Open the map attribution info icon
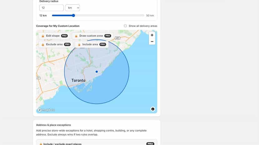The image size is (259, 145). pos(153,109)
